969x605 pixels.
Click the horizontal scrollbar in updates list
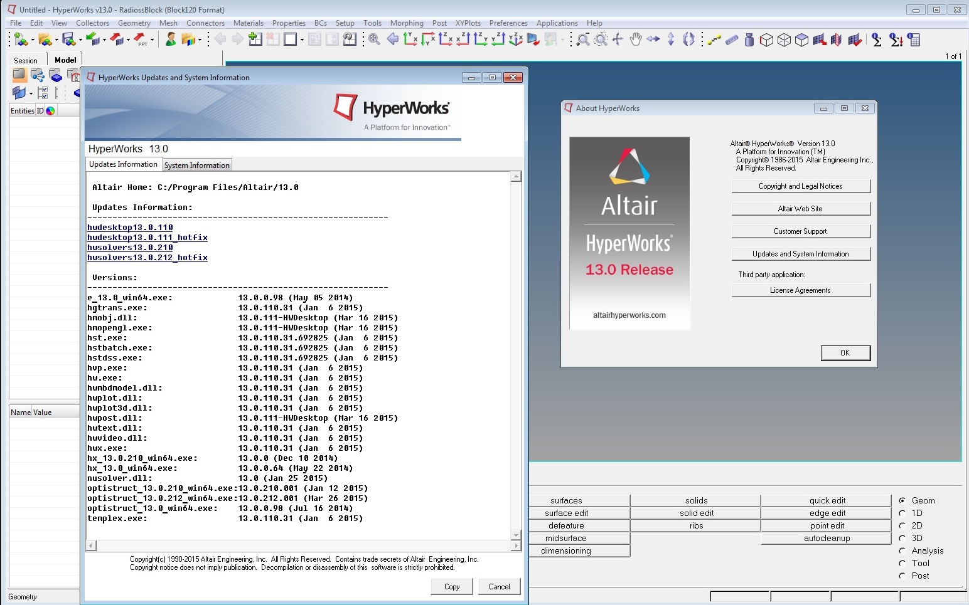click(x=304, y=546)
